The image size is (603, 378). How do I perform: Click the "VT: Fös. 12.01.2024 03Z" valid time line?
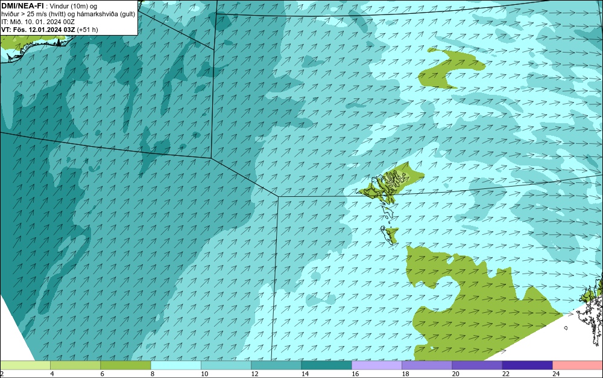coord(38,30)
